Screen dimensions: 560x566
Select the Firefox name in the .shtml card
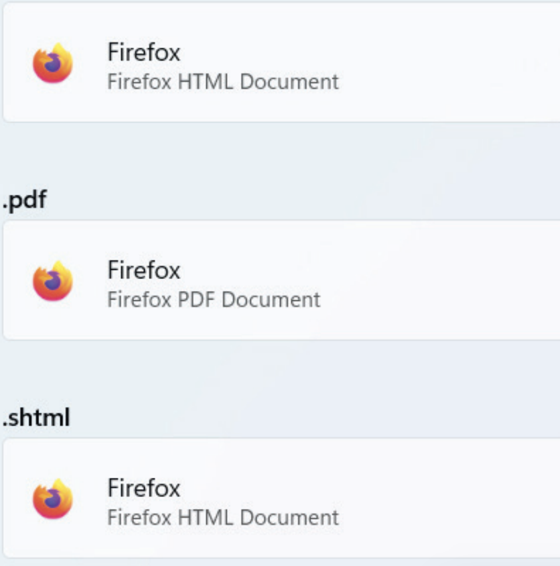144,488
